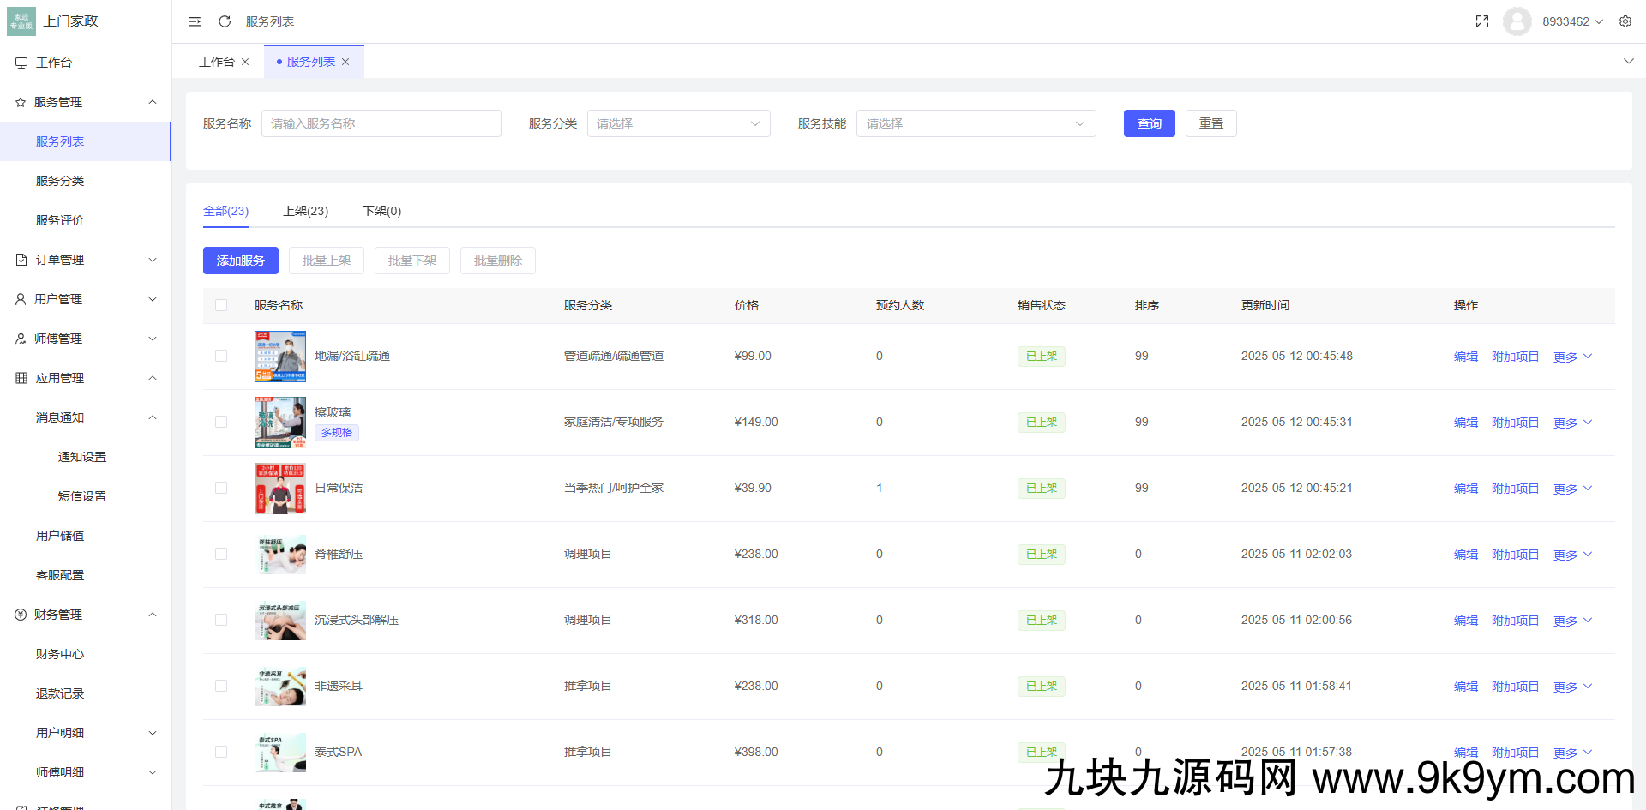Open the 服务分类 dropdown filter
This screenshot has width=1646, height=810.
[678, 123]
